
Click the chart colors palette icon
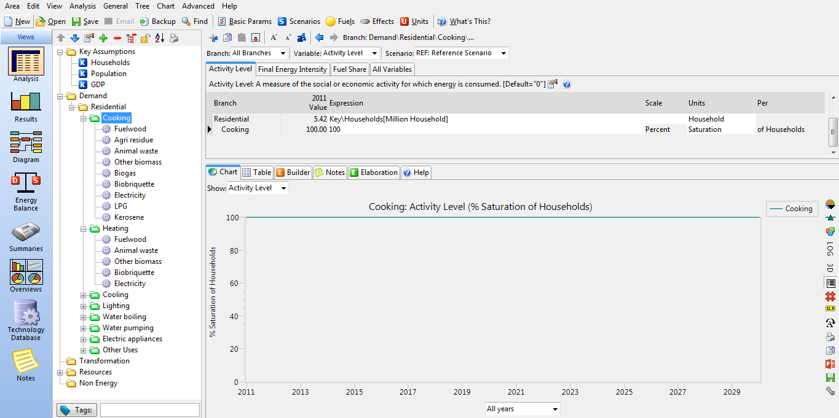coord(830,231)
